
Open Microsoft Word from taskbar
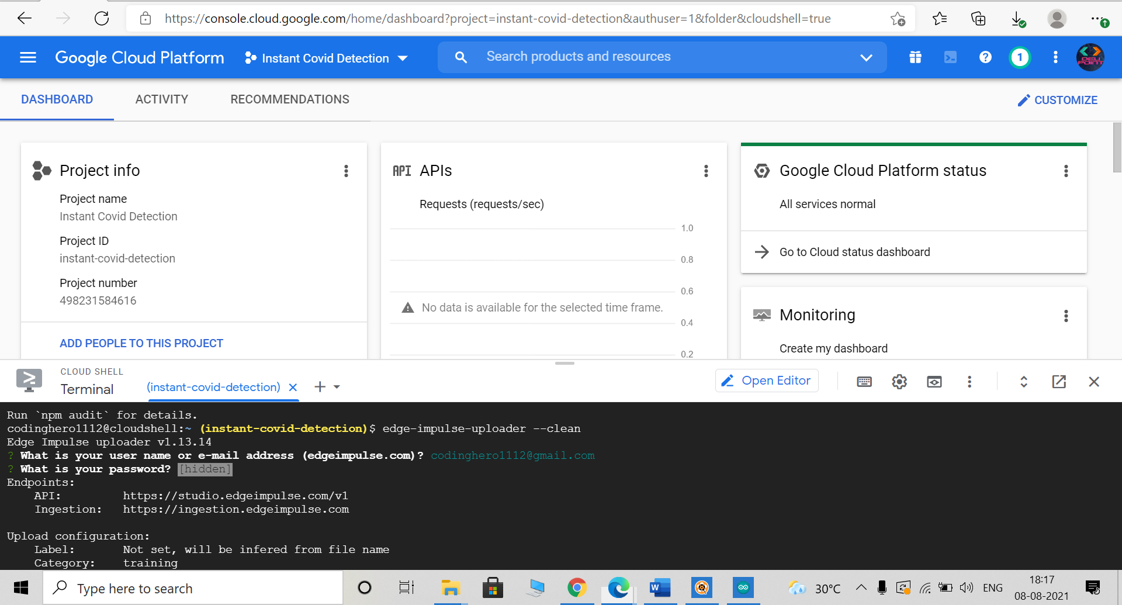[x=660, y=587]
